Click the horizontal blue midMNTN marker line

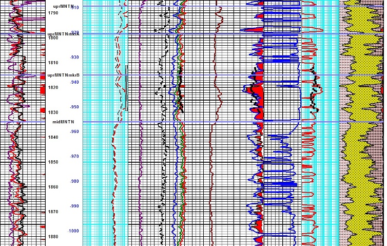[205, 122]
